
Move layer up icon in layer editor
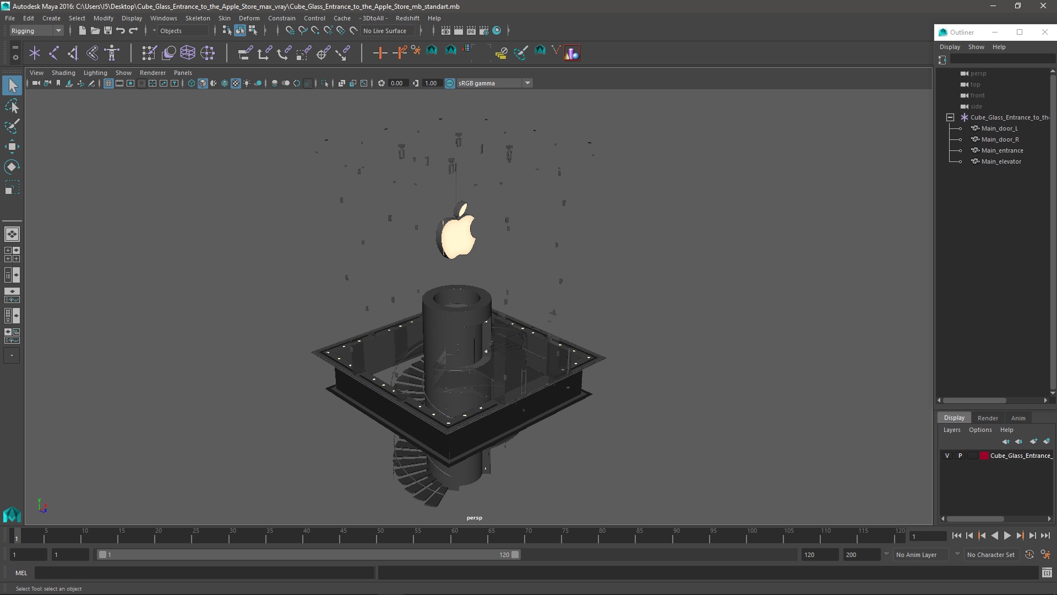1006,441
